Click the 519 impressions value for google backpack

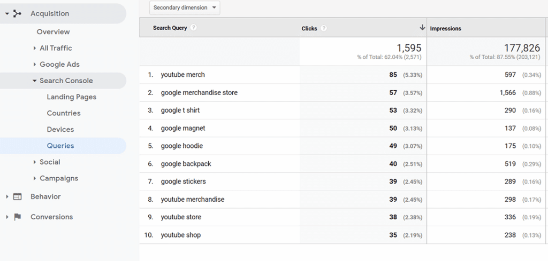tap(510, 164)
